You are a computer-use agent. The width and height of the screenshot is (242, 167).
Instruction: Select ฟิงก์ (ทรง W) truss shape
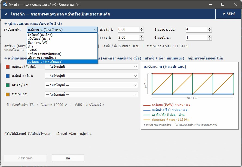[x=62, y=42]
